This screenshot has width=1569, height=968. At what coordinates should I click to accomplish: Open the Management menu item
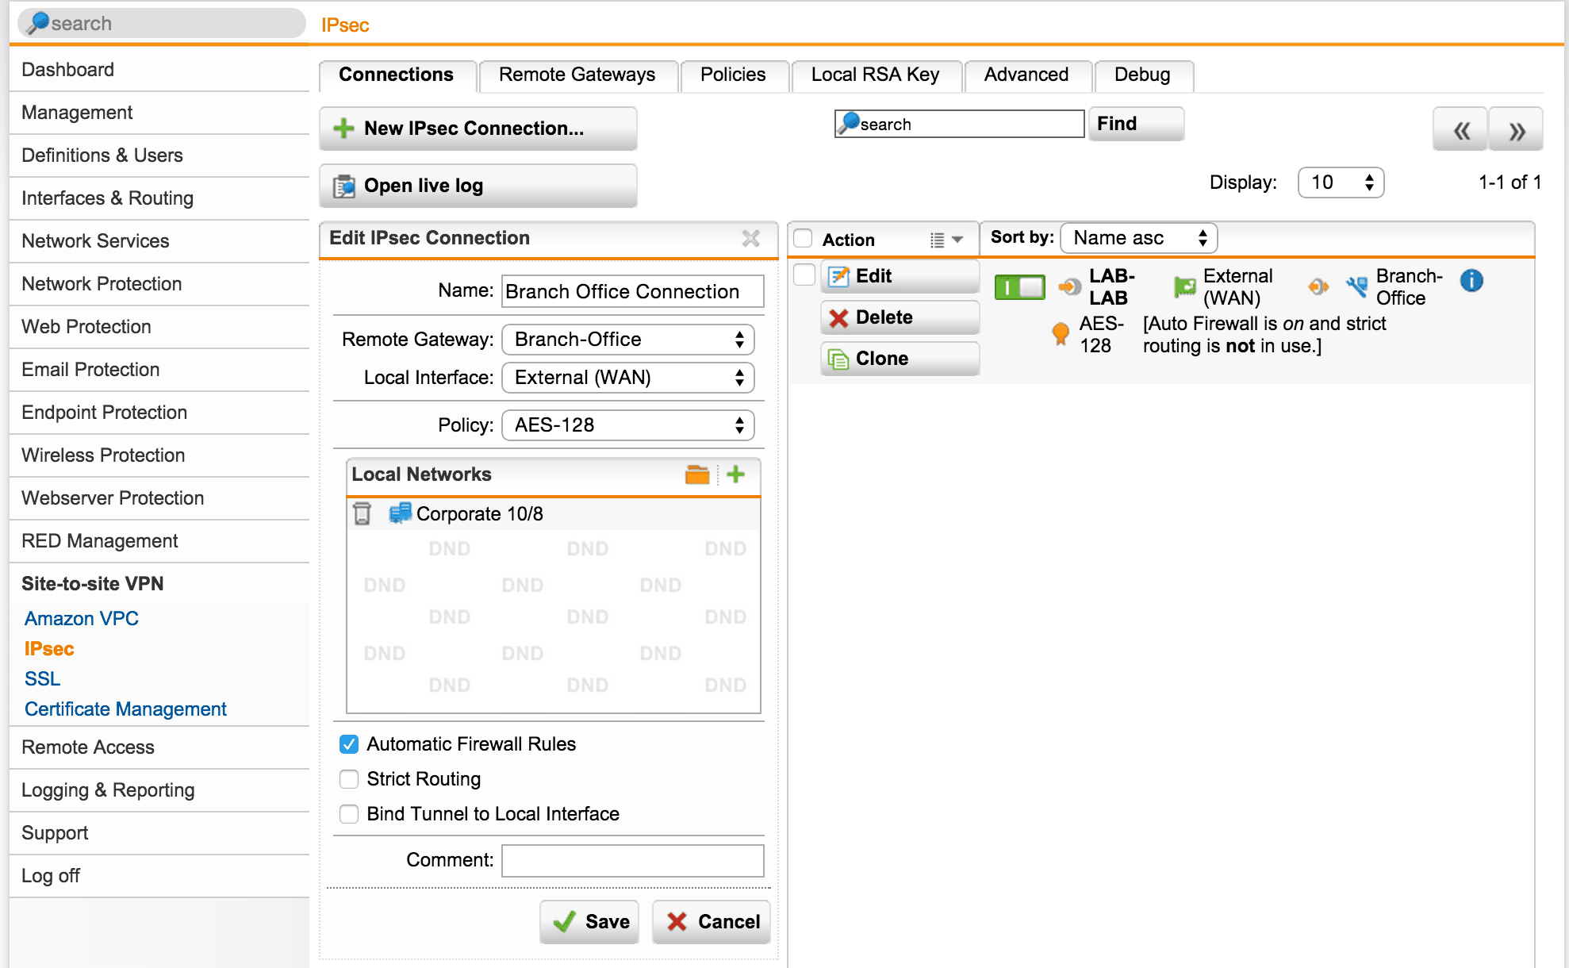(159, 113)
